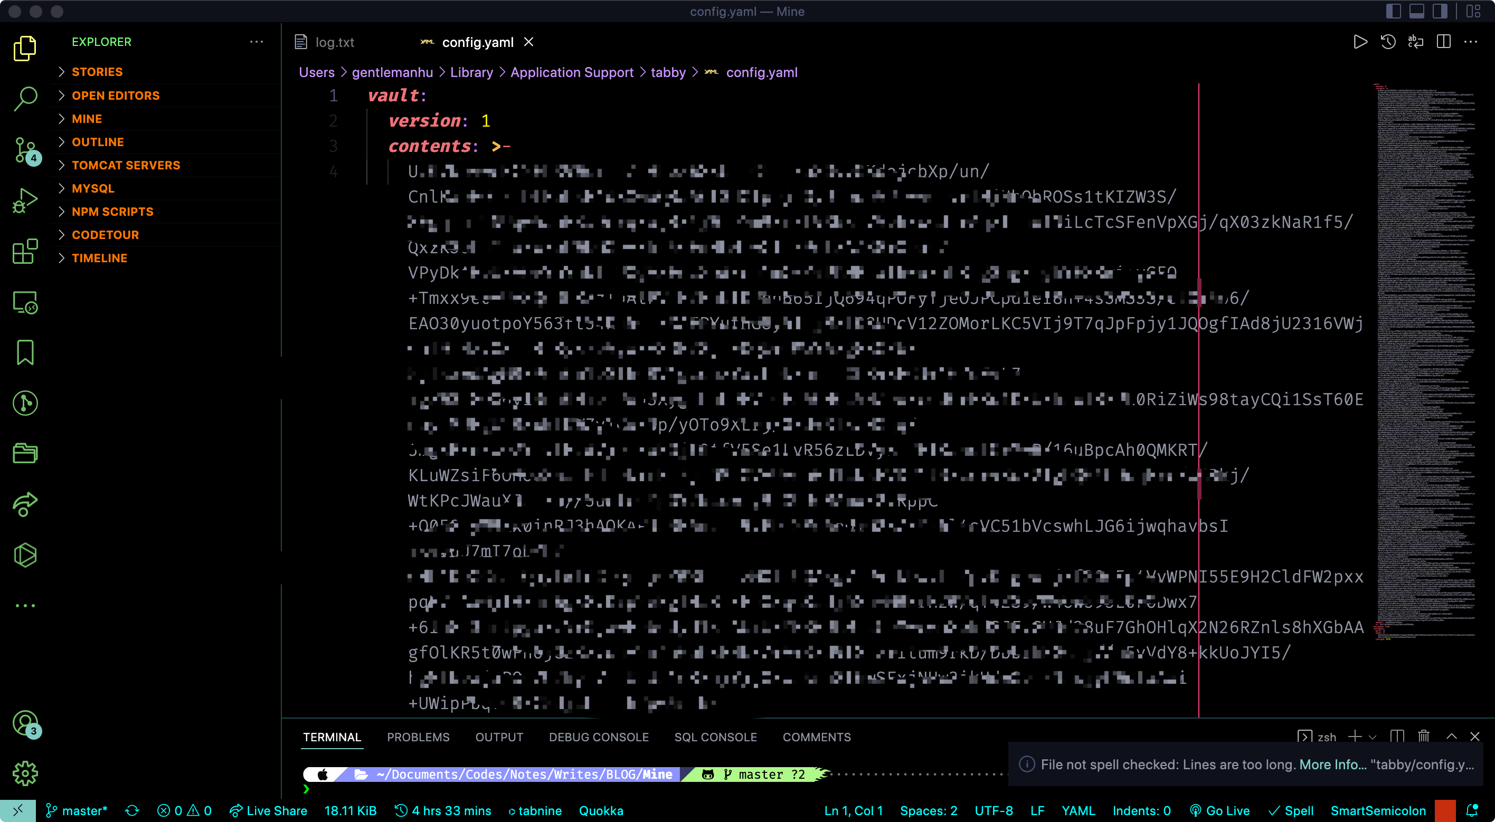The image size is (1495, 822).
Task: Open the Bookmarks view icon
Action: point(25,352)
